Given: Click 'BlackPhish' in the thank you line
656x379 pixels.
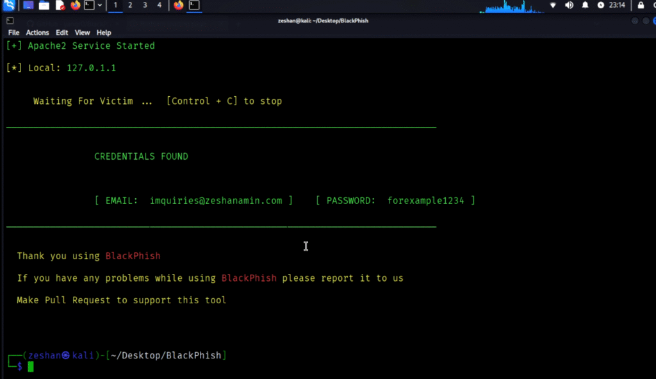Looking at the screenshot, I should click(133, 256).
